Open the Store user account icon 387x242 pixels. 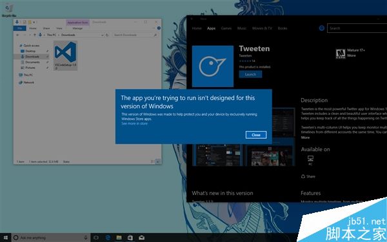pos(322,28)
